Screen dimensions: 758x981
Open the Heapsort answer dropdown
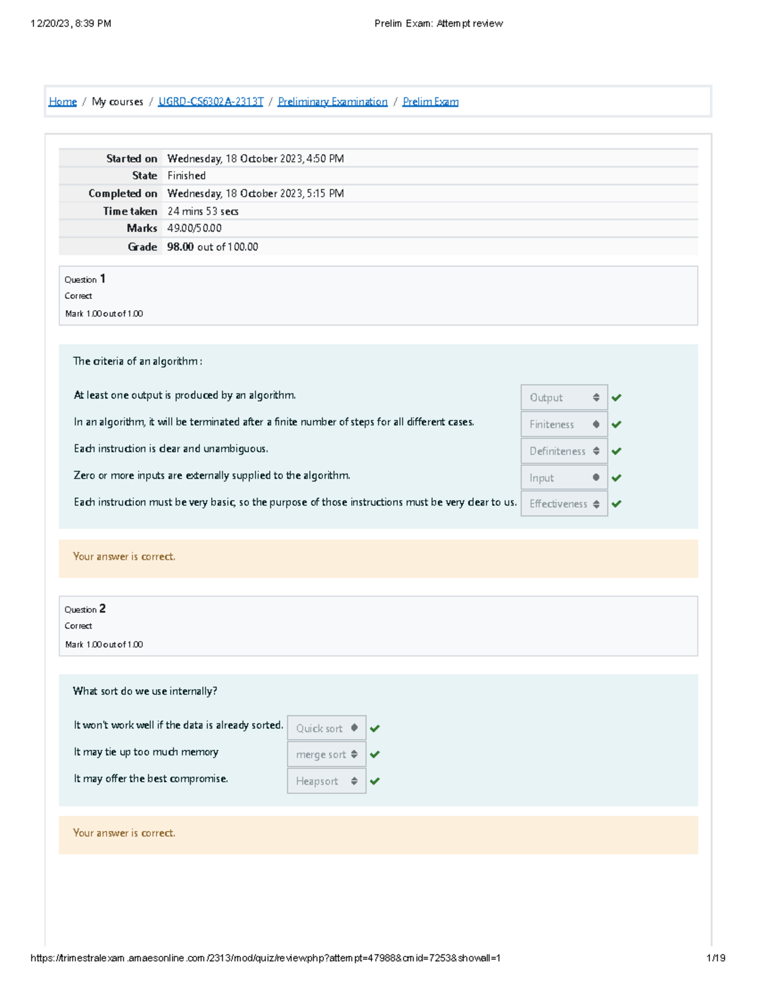pyautogui.click(x=326, y=781)
